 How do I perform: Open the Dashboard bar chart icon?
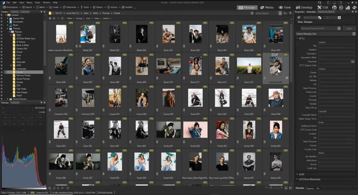click(348, 7)
